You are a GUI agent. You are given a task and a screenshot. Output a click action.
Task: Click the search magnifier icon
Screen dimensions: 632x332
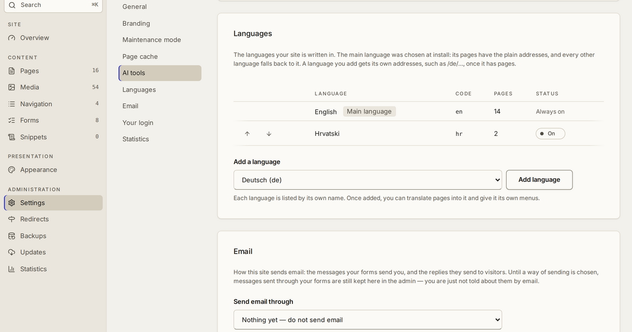(12, 5)
